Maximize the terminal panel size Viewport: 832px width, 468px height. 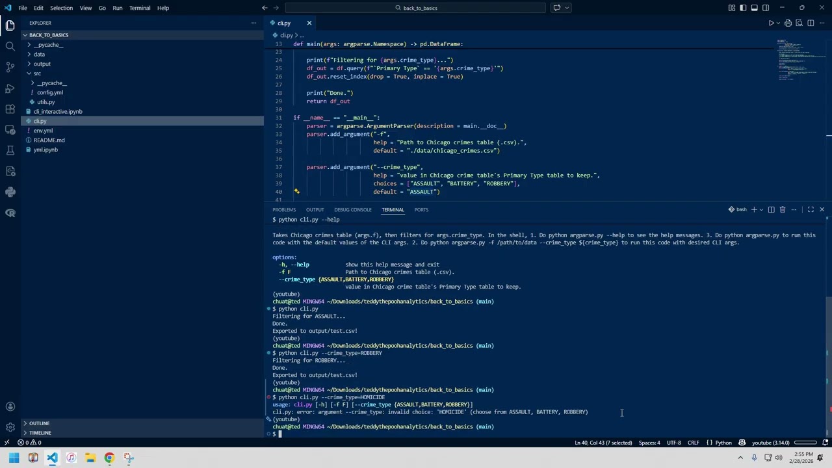[x=811, y=209]
